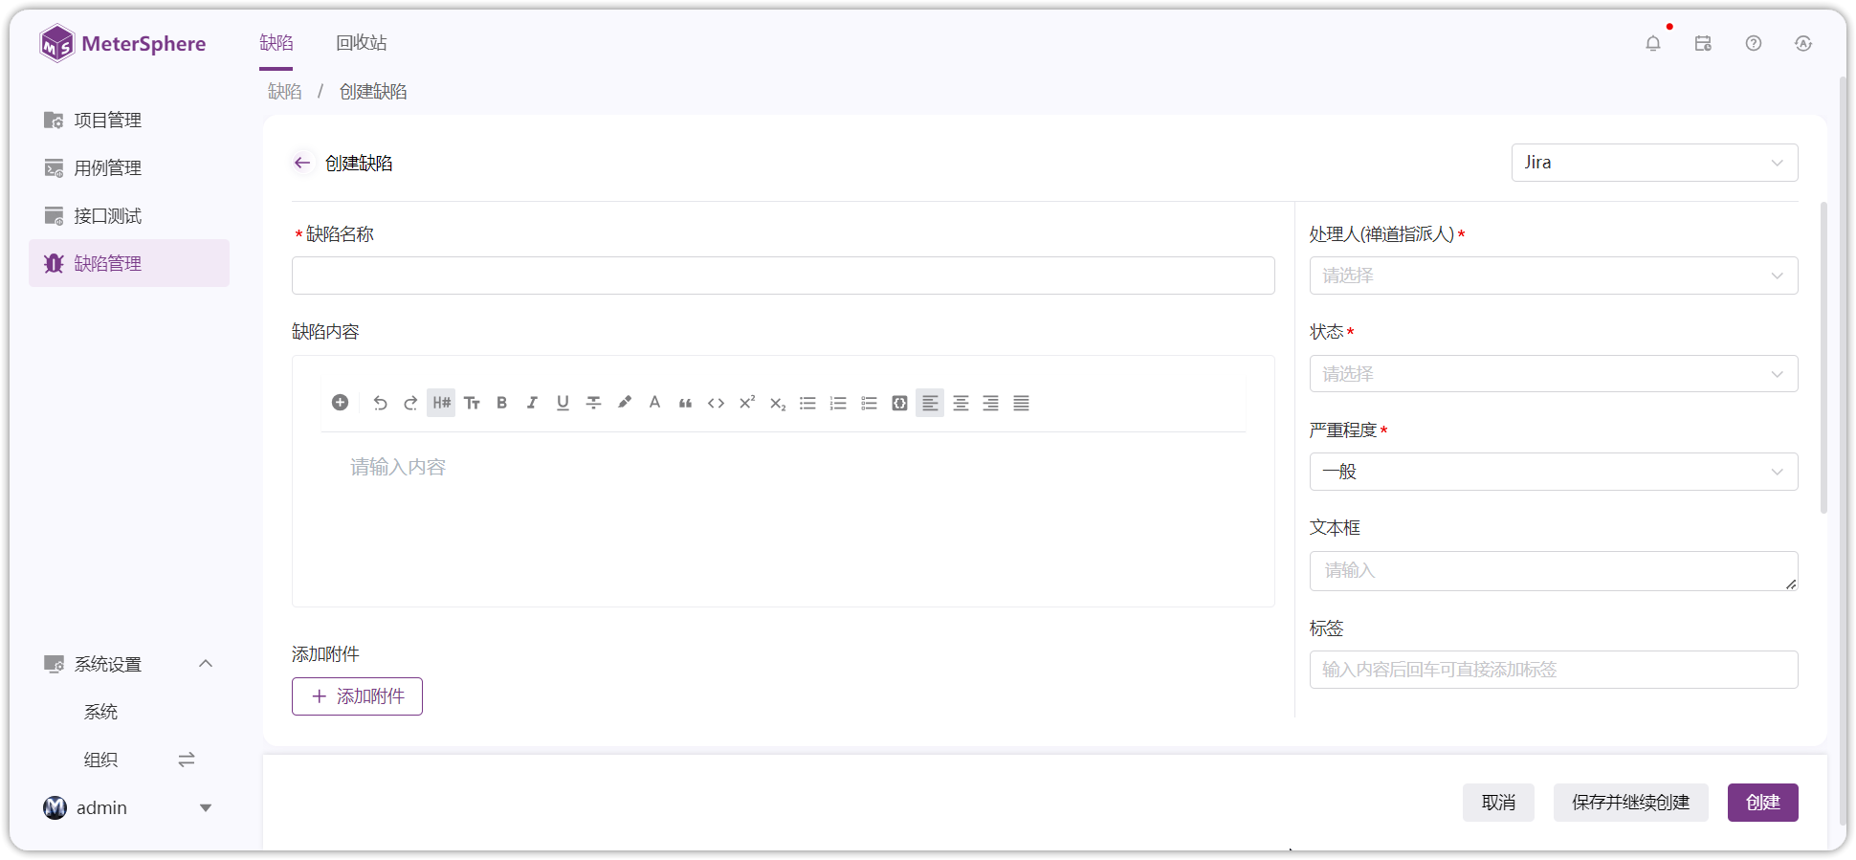Toggle underline formatting
Viewport: 1856px width, 860px height.
click(x=563, y=403)
